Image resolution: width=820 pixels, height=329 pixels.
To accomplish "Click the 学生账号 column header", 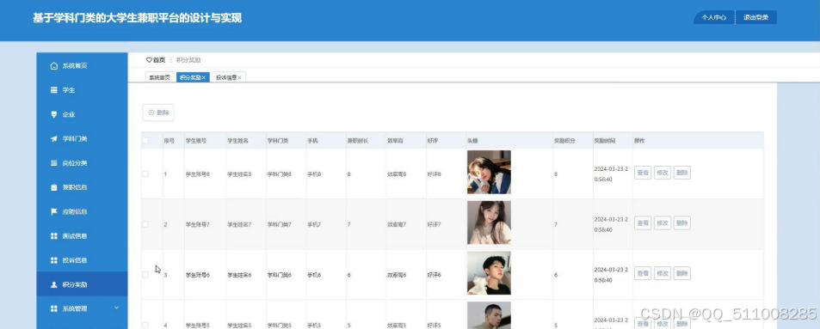I will point(196,141).
